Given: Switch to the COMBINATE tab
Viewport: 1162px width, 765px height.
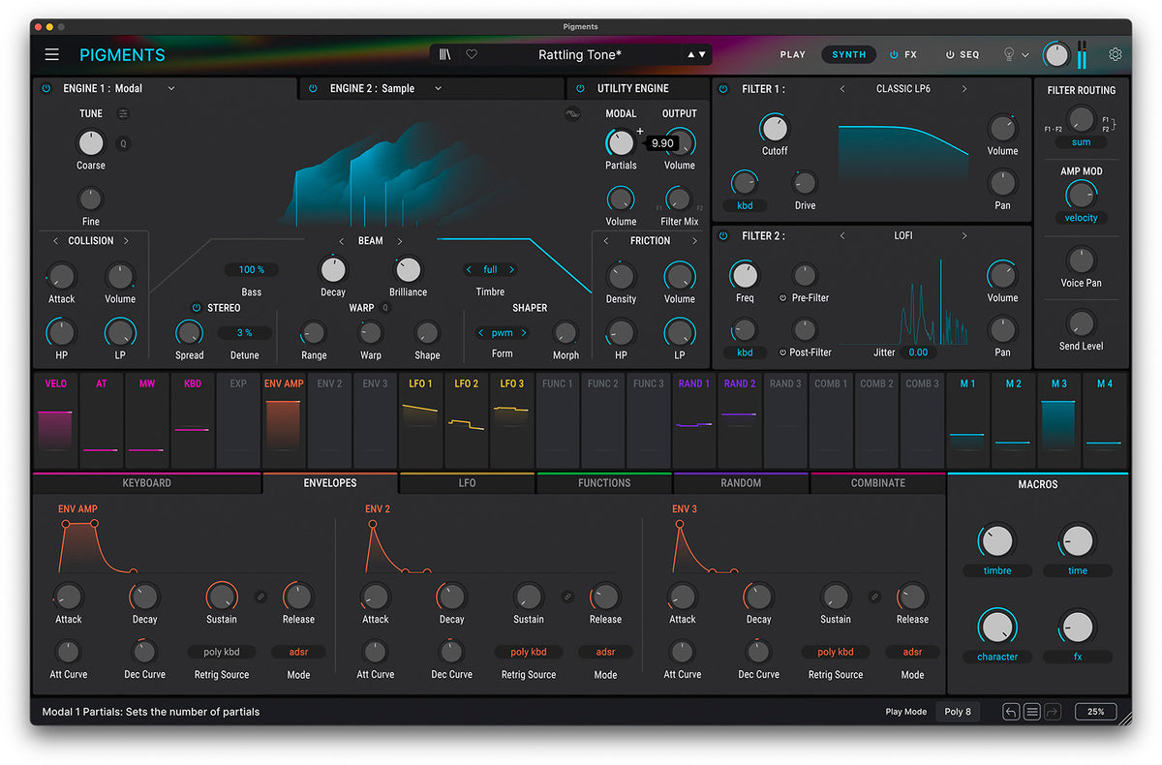Looking at the screenshot, I should (878, 483).
